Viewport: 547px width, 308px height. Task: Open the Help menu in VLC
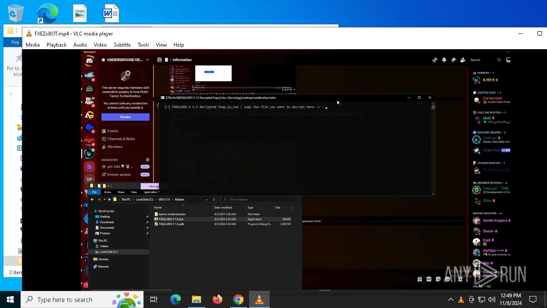179,44
